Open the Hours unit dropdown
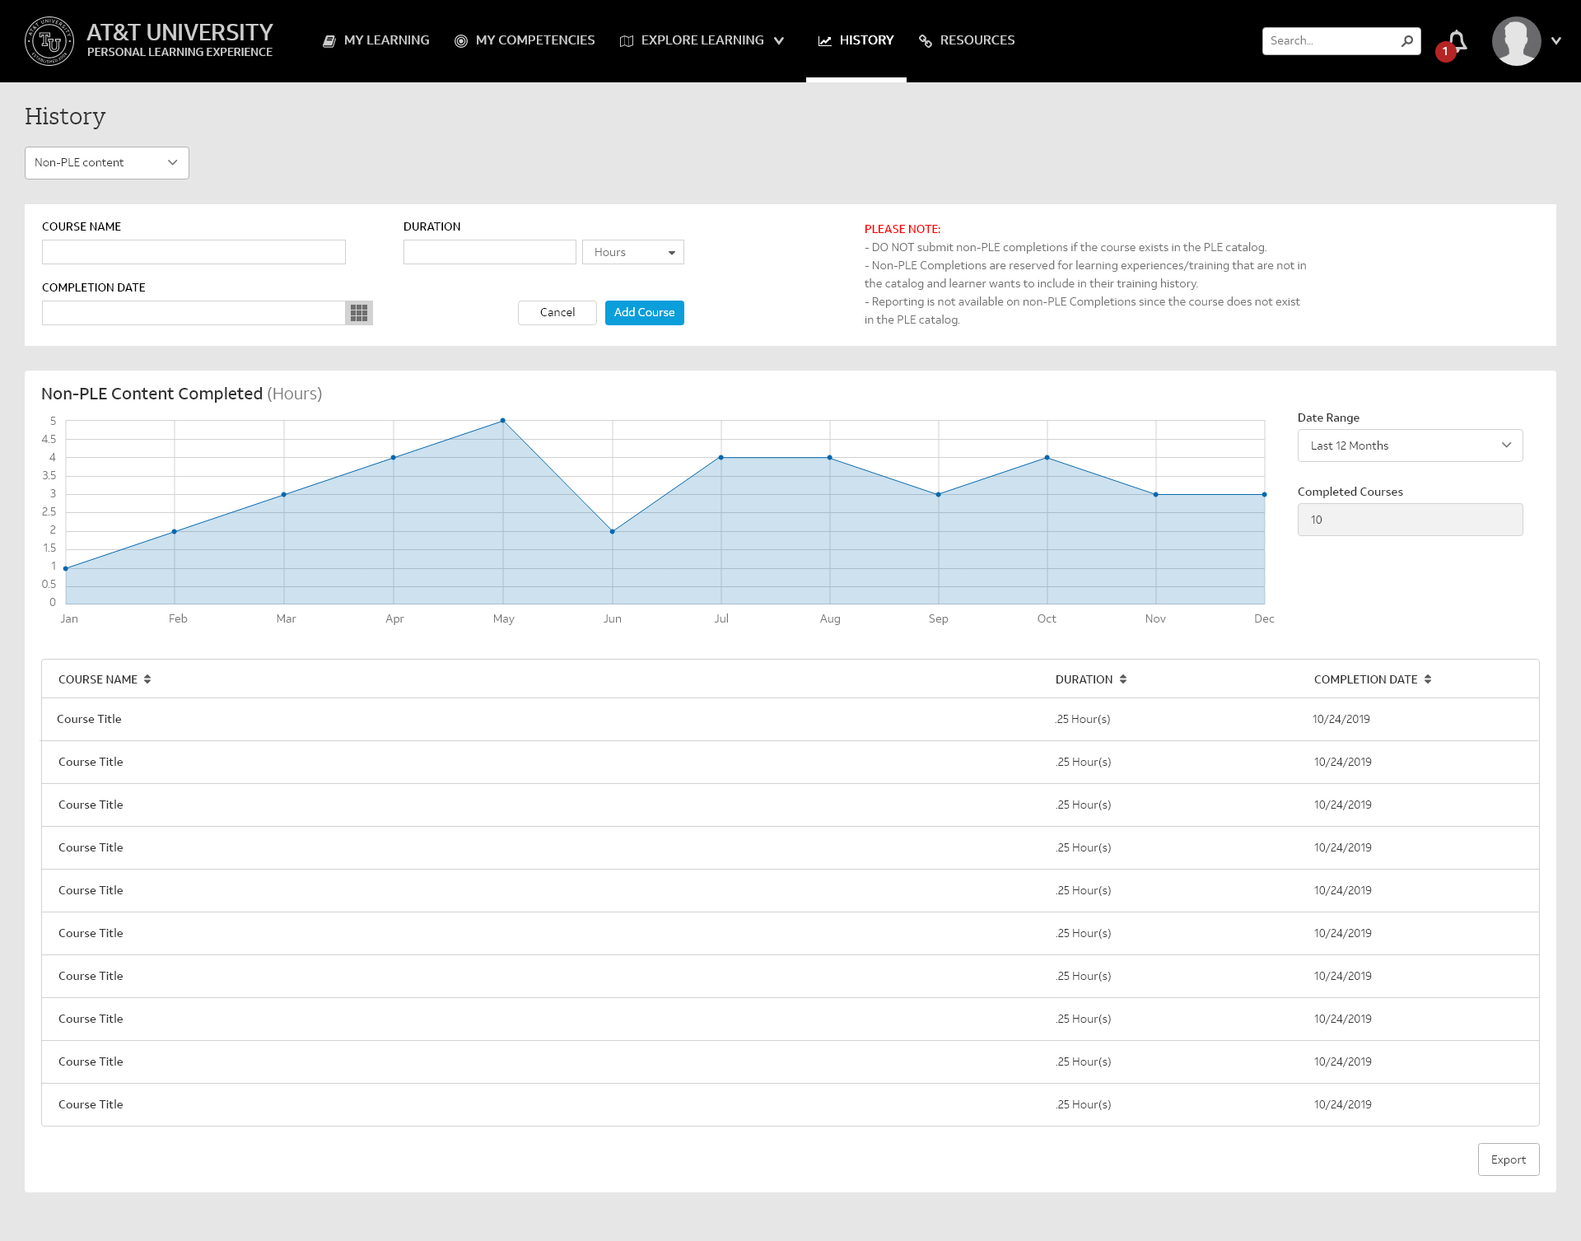This screenshot has height=1241, width=1581. (x=633, y=252)
